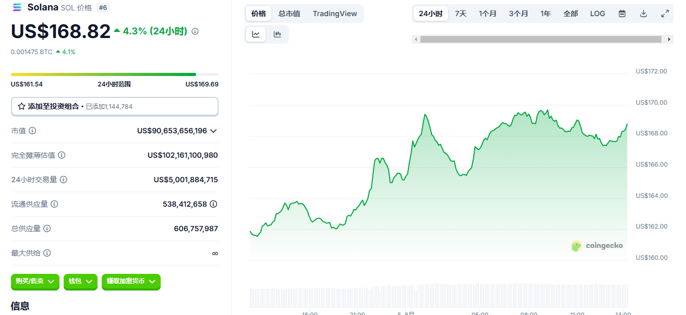Click 606,757,987 total supply value
Screen dimensions: 686x315
[x=196, y=229]
